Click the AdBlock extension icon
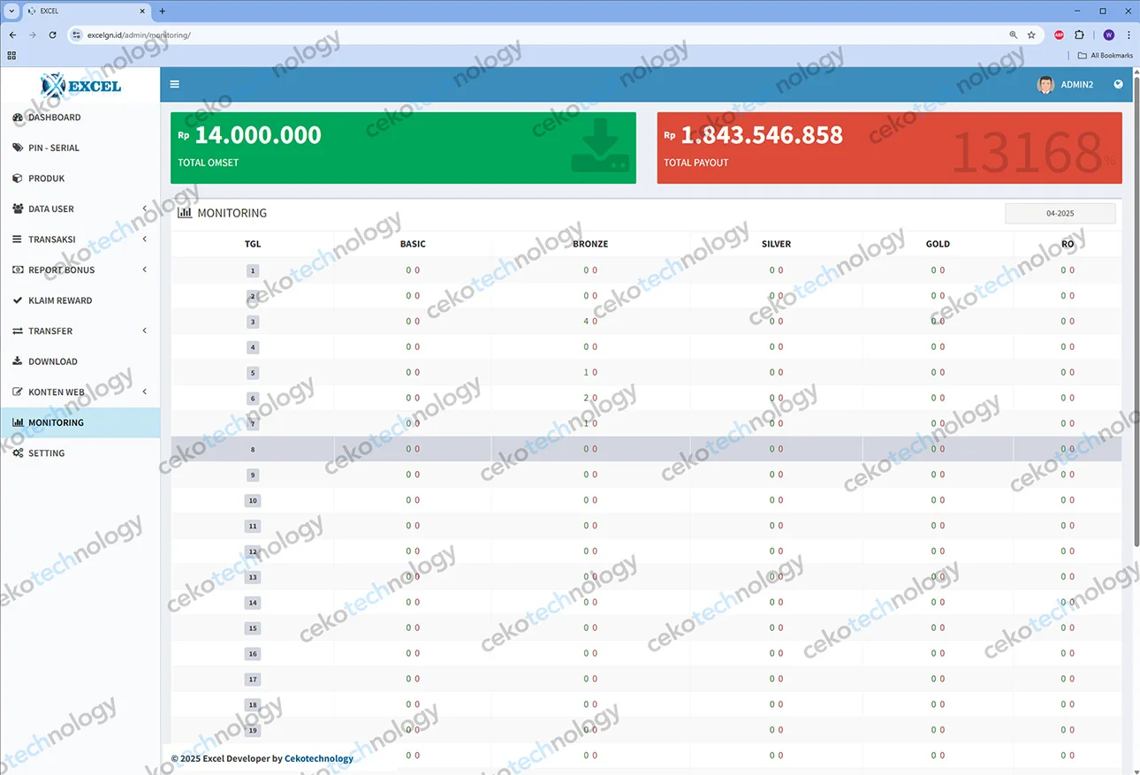This screenshot has height=775, width=1140. pyautogui.click(x=1059, y=35)
